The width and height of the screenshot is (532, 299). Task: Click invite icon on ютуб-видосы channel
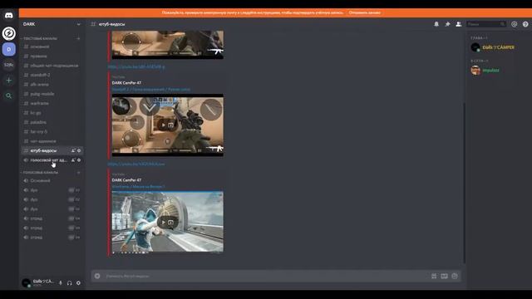(73, 150)
